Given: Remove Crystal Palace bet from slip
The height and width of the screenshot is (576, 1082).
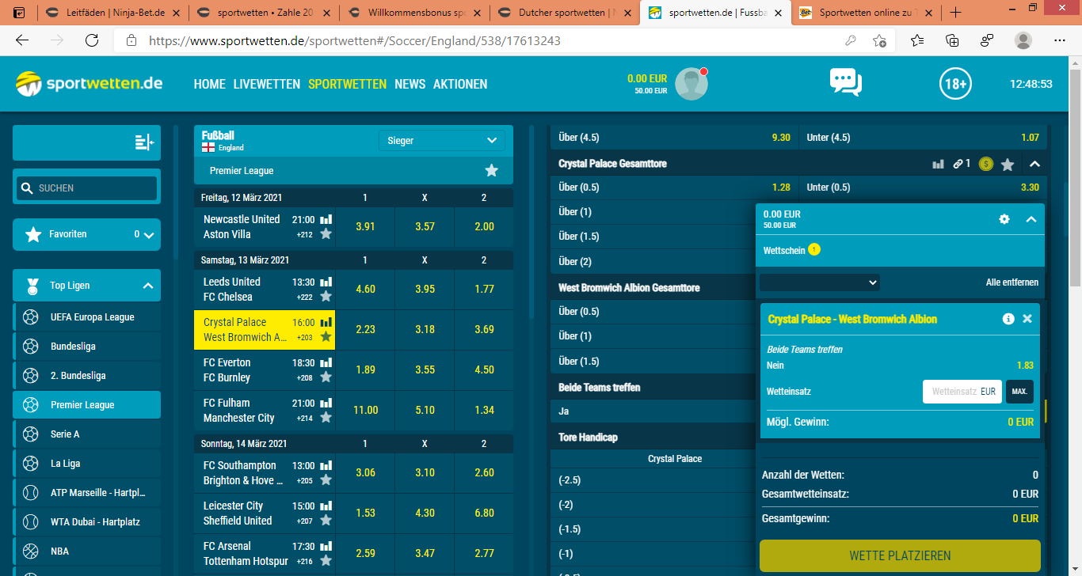Looking at the screenshot, I should (1027, 319).
